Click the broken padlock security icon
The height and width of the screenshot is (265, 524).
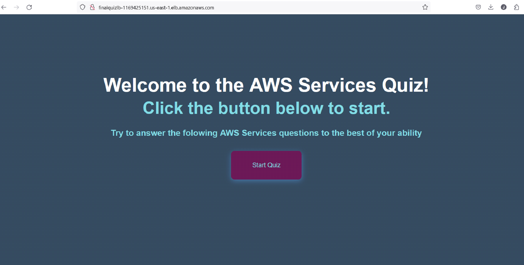pos(92,7)
